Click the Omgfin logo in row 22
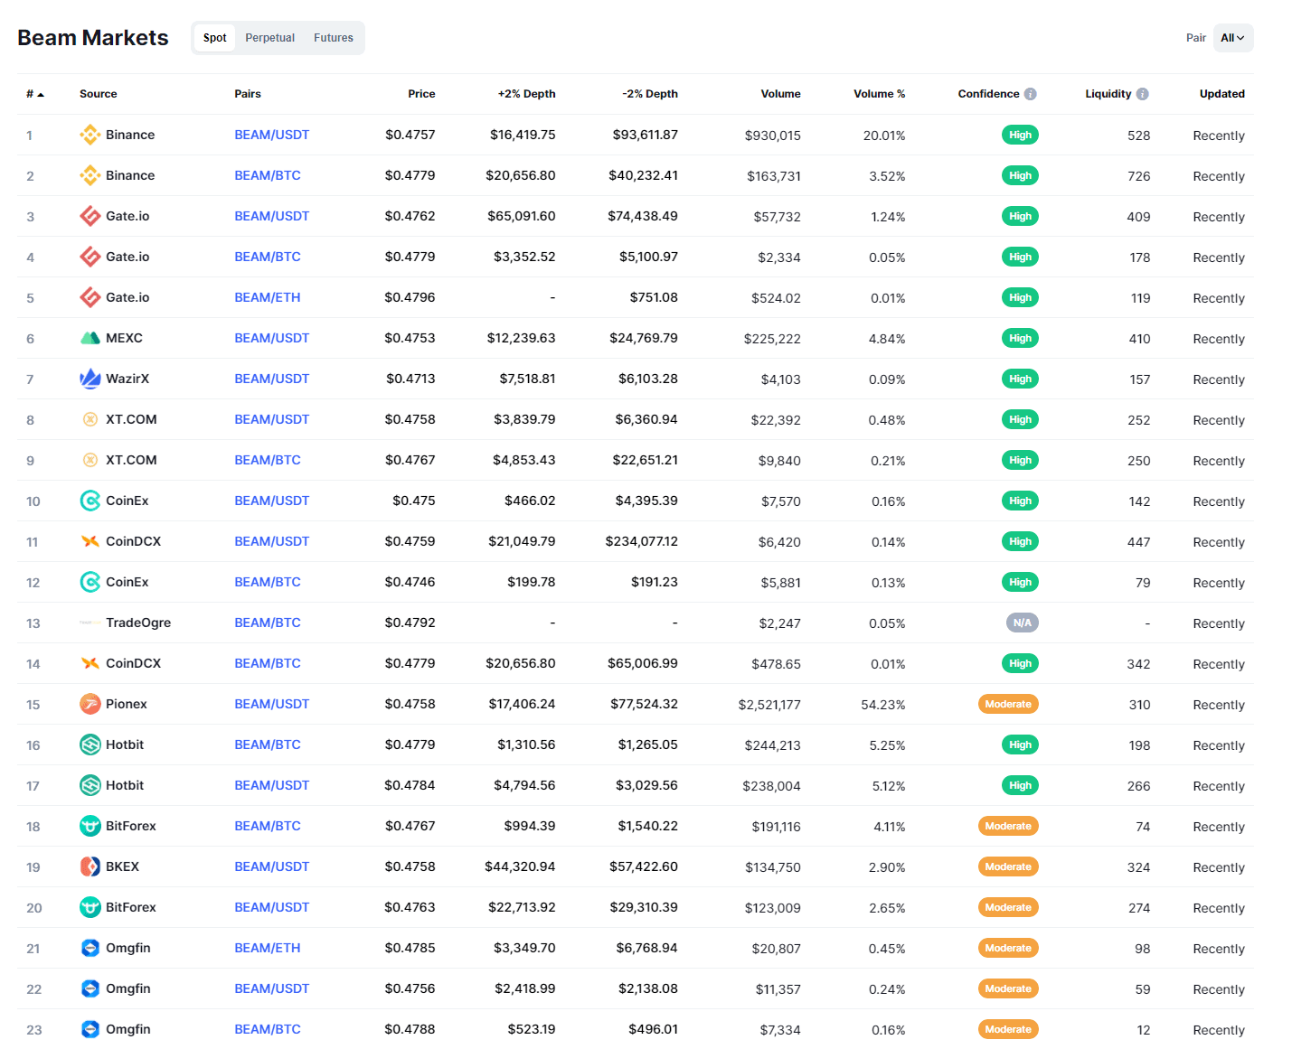The image size is (1292, 1049). pos(90,988)
